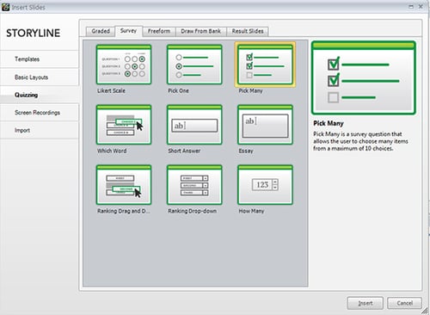This screenshot has height=315, width=430.
Task: Select the Pick Many question icon
Action: [x=265, y=65]
